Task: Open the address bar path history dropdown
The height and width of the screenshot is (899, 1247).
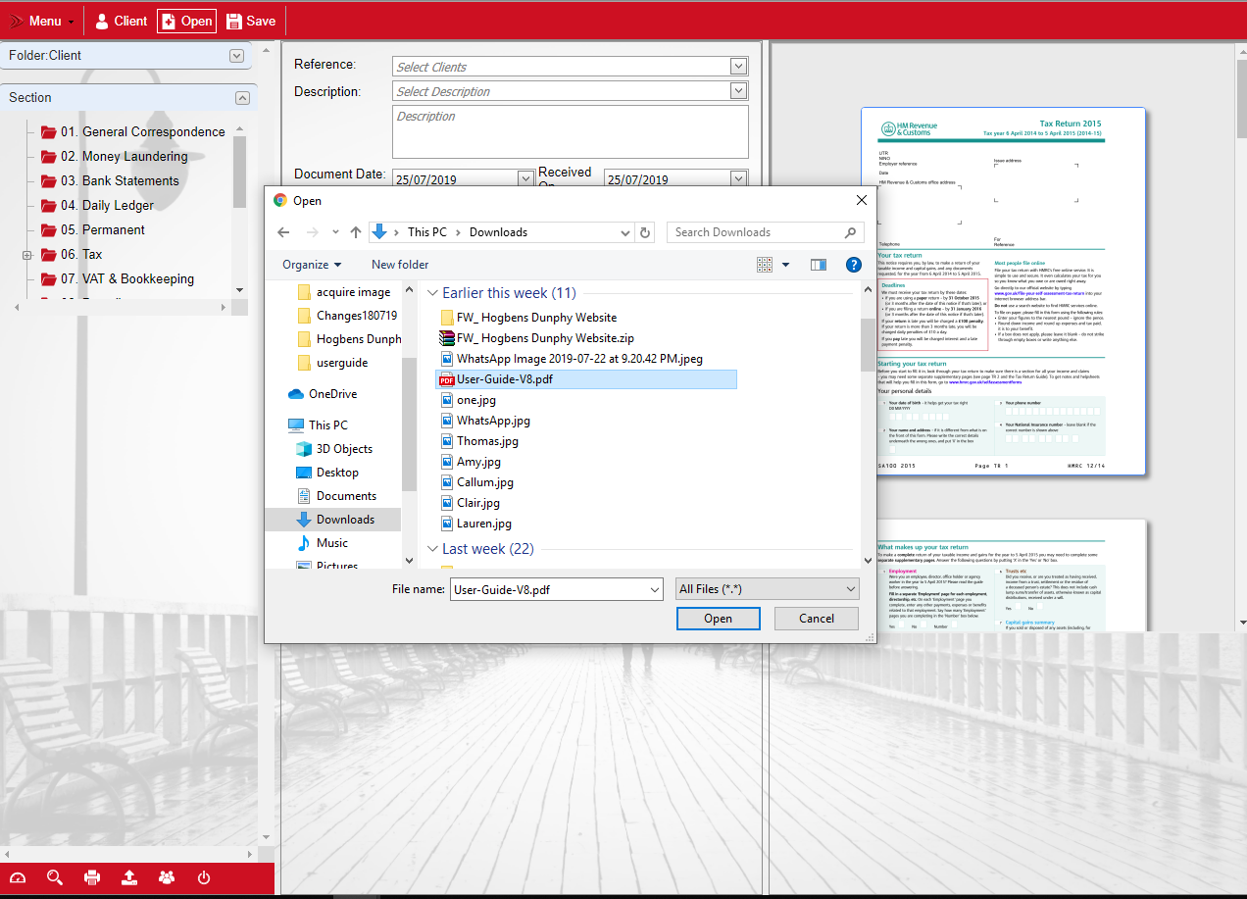Action: (625, 232)
